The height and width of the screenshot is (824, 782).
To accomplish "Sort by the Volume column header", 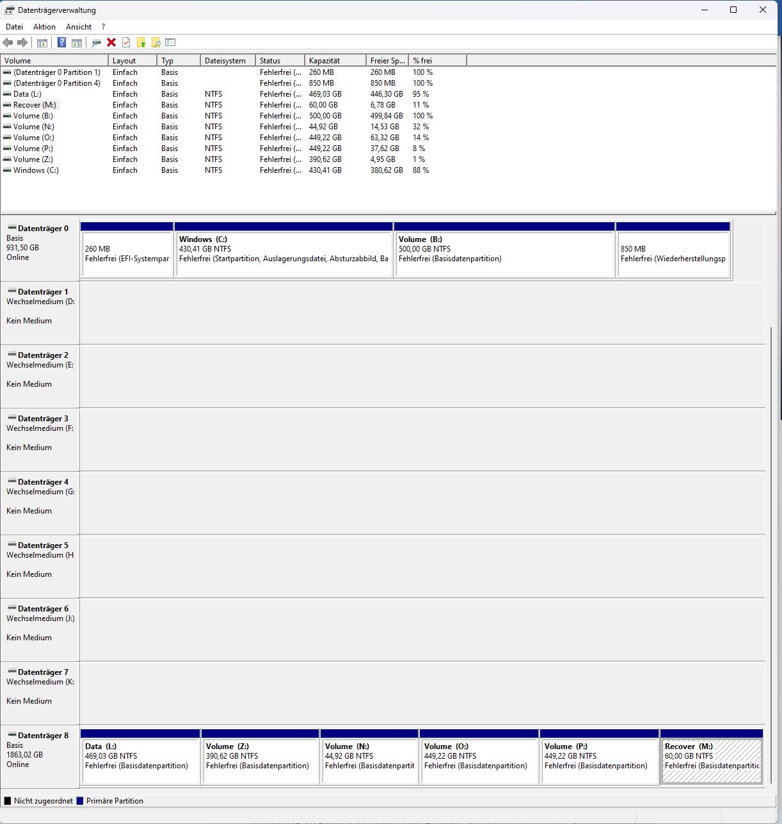I will point(54,60).
